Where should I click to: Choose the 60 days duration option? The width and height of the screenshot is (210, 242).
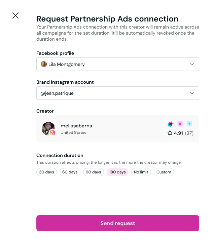point(70,172)
